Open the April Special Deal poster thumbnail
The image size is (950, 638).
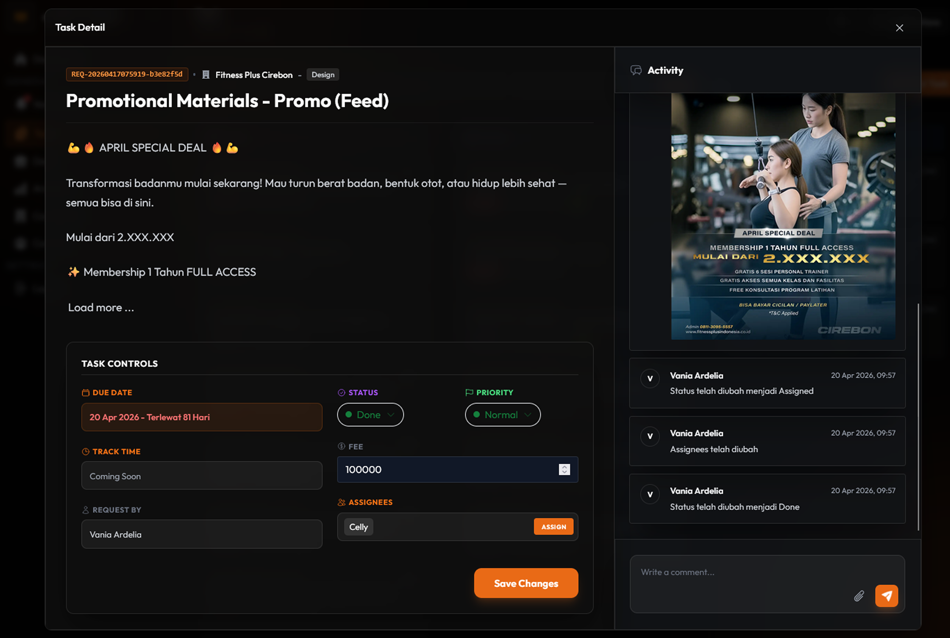pos(783,217)
